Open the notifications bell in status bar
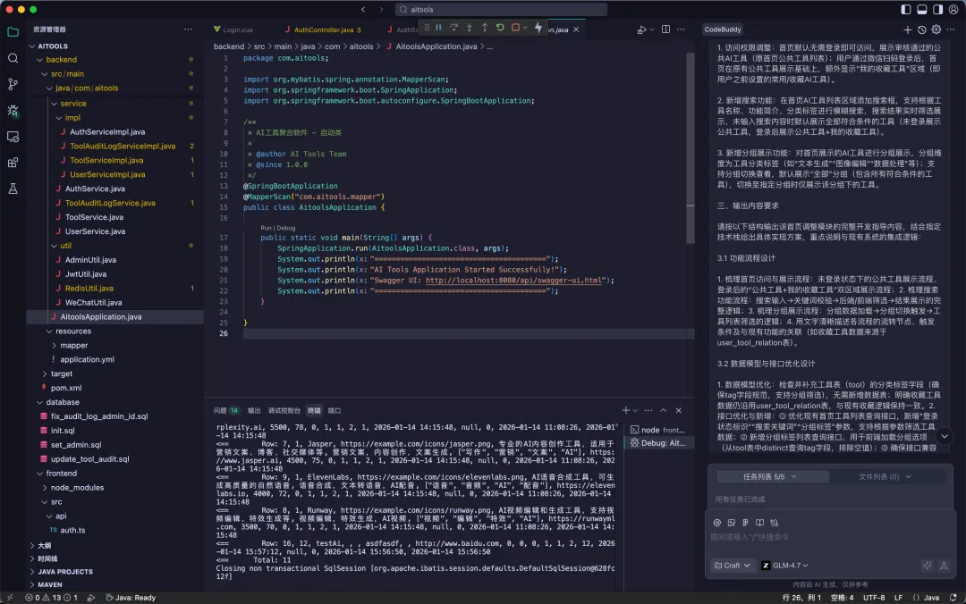The width and height of the screenshot is (966, 604). [953, 597]
